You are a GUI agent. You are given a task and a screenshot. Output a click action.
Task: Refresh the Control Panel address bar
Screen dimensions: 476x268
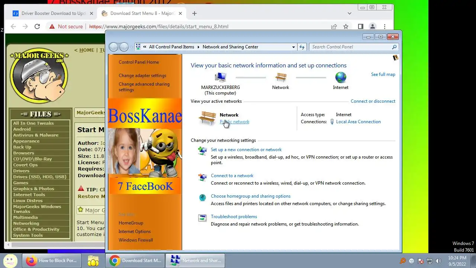(x=302, y=47)
